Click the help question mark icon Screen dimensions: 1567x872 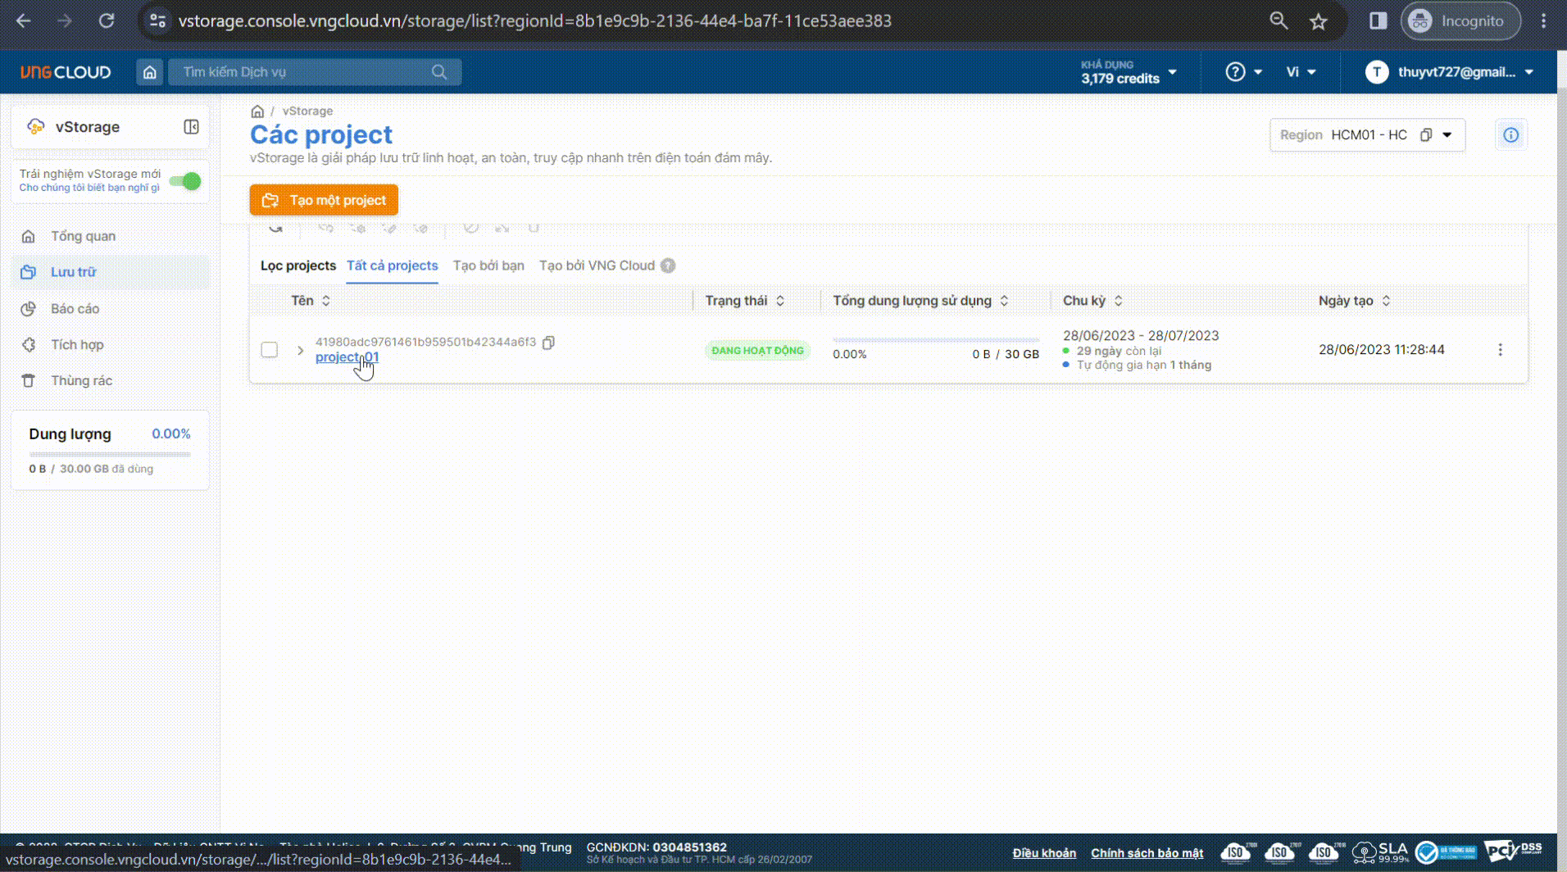coord(1235,72)
